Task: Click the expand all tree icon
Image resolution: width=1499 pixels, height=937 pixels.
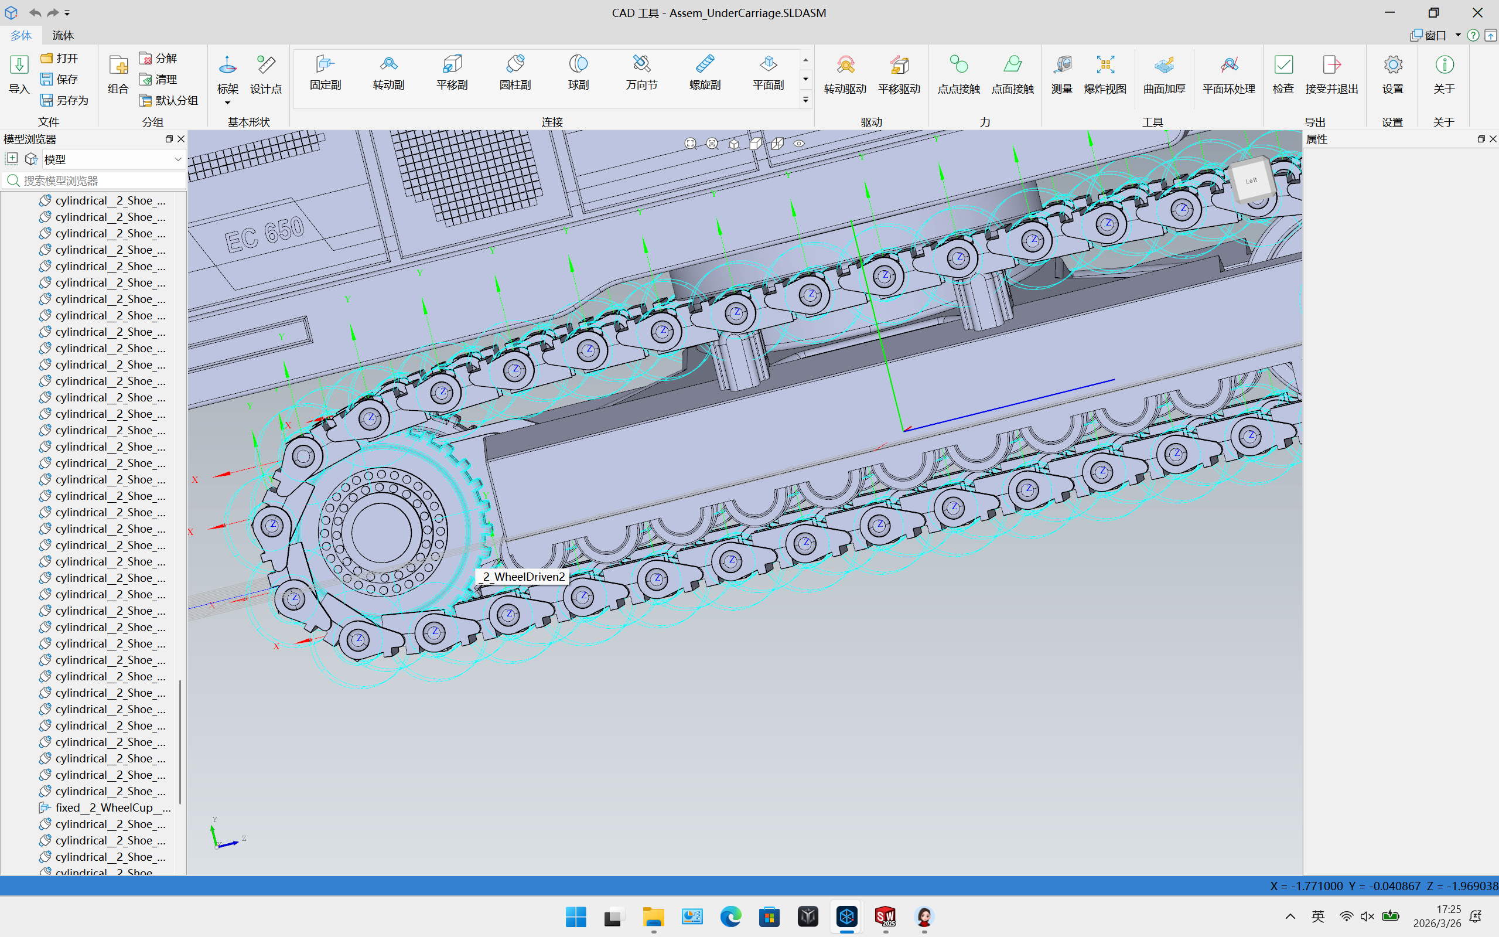Action: coord(12,159)
